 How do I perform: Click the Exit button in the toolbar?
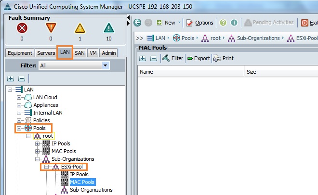click(309, 23)
